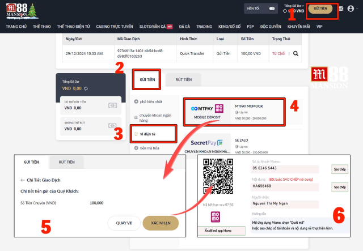Choose the SecretPay SE ZALO option
The height and width of the screenshot is (251, 363).
pos(243,146)
